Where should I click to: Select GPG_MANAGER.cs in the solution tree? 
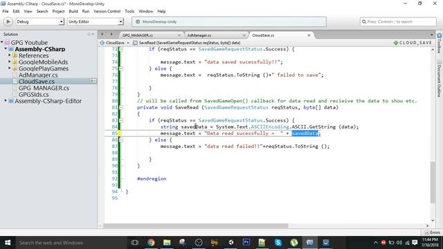[x=44, y=88]
